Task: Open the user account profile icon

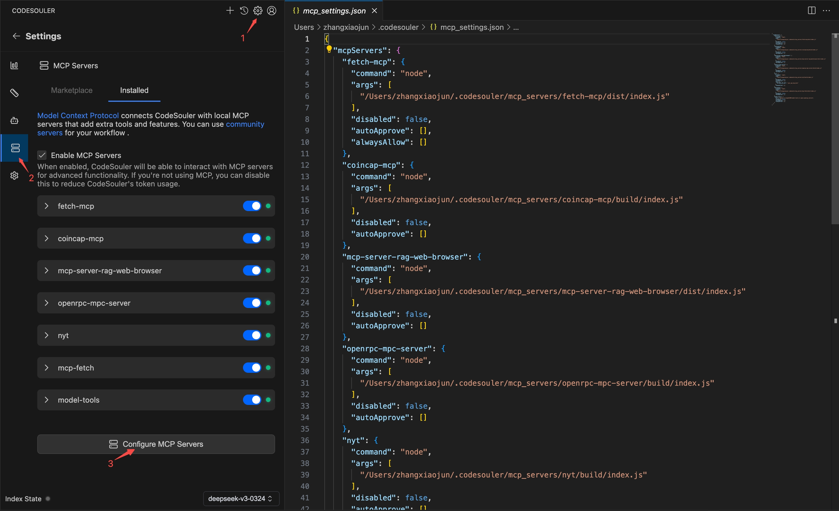Action: pyautogui.click(x=272, y=11)
